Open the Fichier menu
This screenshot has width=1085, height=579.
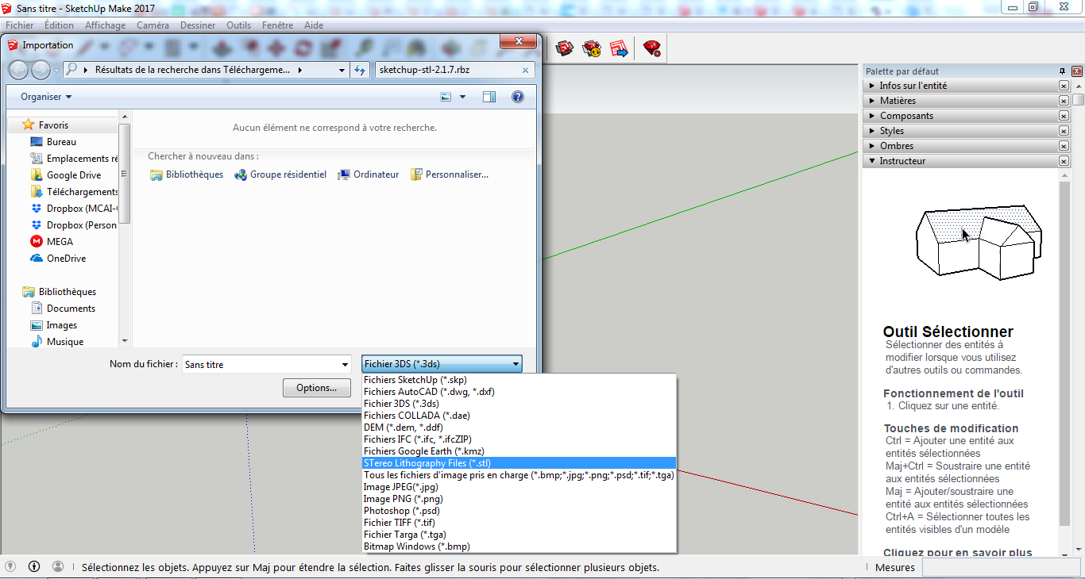click(20, 25)
